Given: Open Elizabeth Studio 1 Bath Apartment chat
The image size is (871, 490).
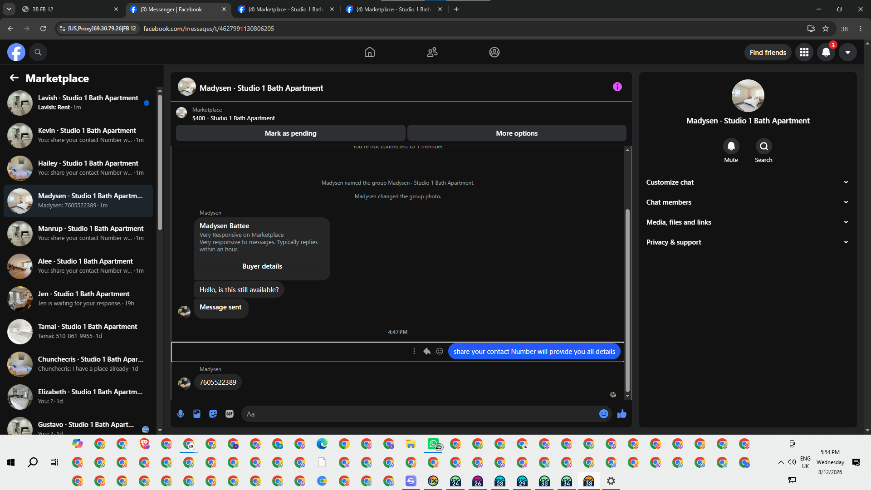Looking at the screenshot, I should point(78,397).
